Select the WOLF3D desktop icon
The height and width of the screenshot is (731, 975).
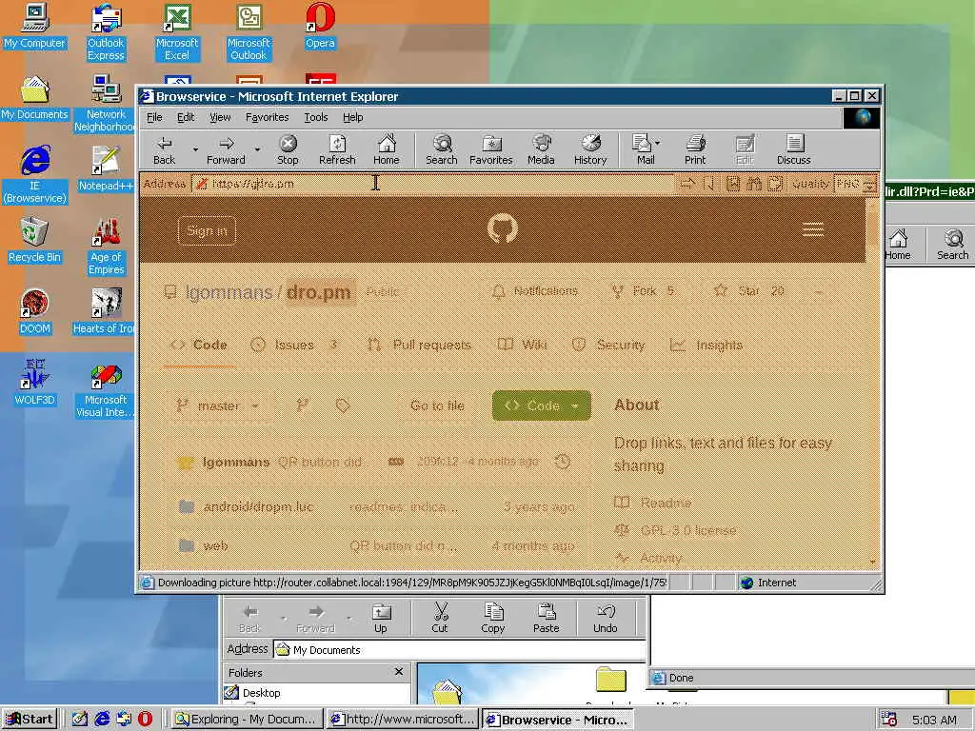tap(35, 383)
